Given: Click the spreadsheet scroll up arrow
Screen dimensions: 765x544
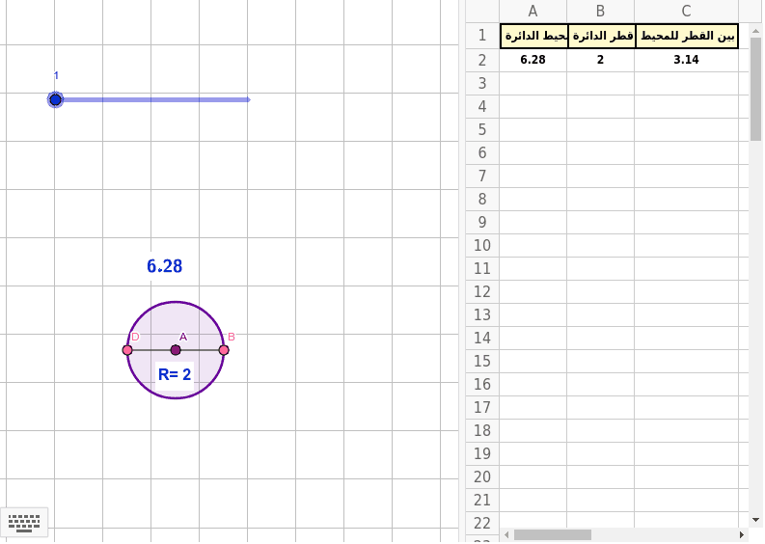Looking at the screenshot, I should (x=755, y=30).
